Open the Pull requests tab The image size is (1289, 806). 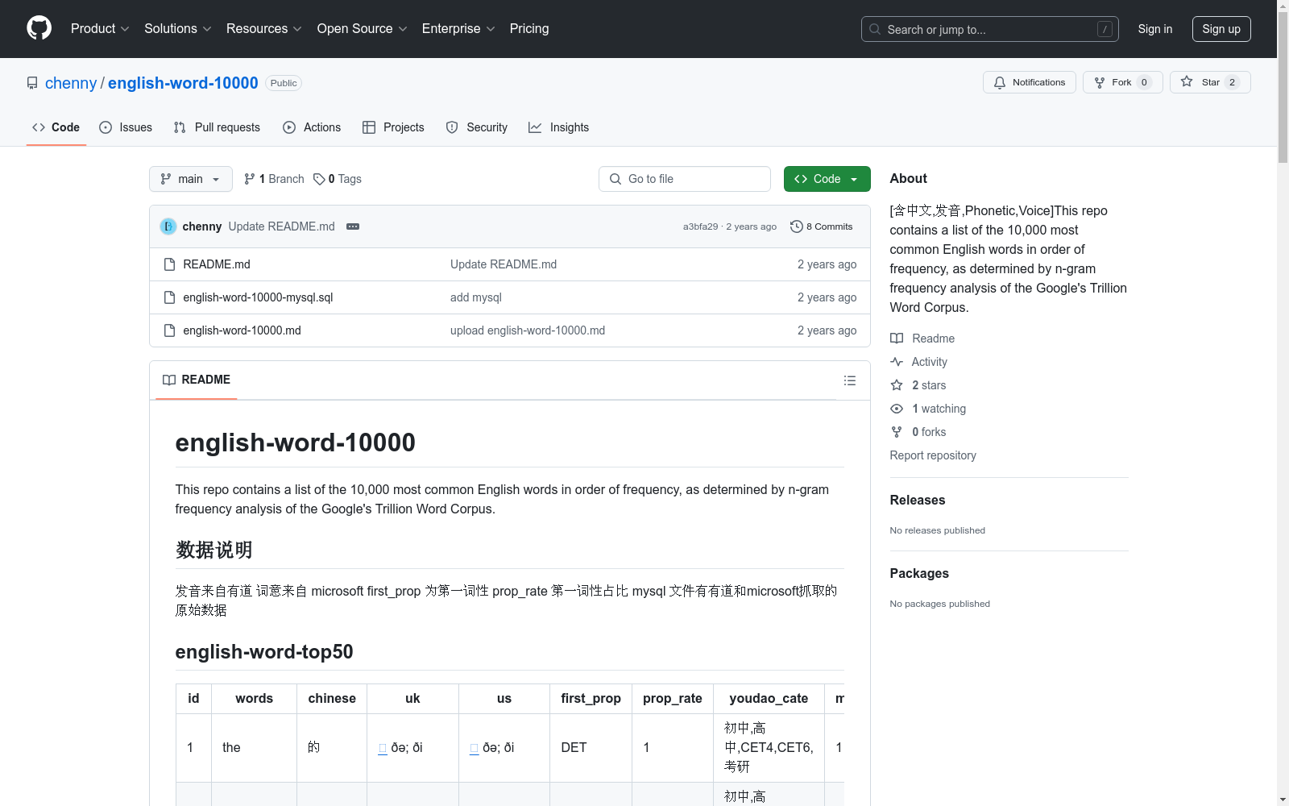(x=217, y=127)
